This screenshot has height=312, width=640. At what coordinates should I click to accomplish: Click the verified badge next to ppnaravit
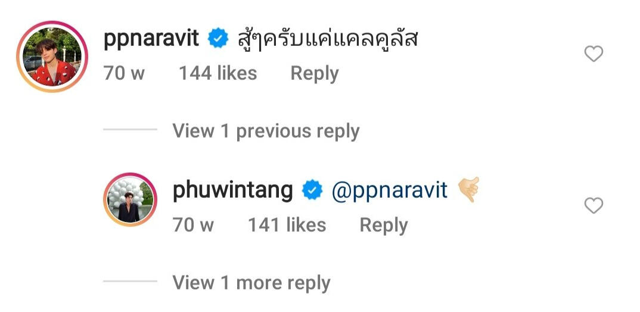coord(218,38)
